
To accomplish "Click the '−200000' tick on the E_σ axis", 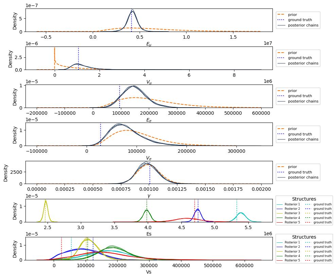I will point(37,113).
